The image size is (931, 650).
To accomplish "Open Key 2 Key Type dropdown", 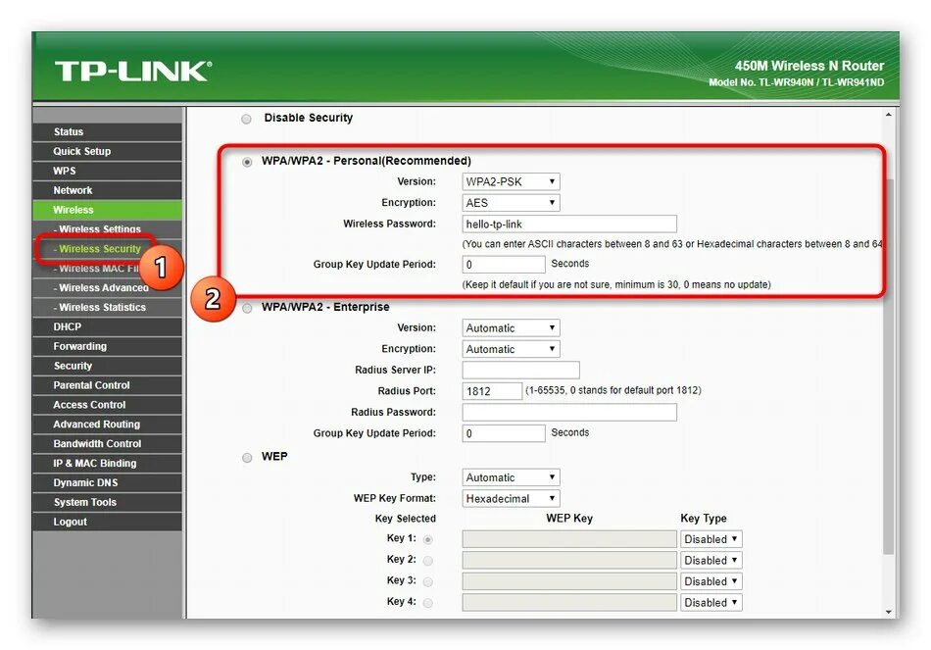I will 710,560.
